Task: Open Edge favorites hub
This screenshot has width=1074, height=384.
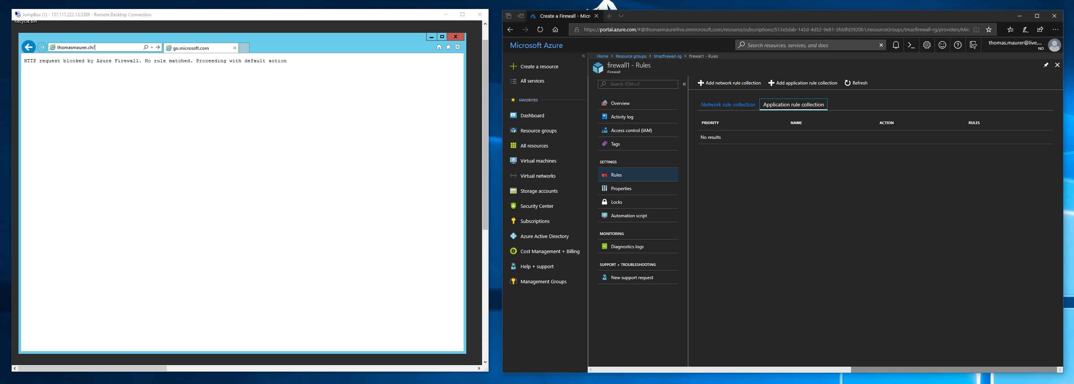Action: pyautogui.click(x=1010, y=29)
